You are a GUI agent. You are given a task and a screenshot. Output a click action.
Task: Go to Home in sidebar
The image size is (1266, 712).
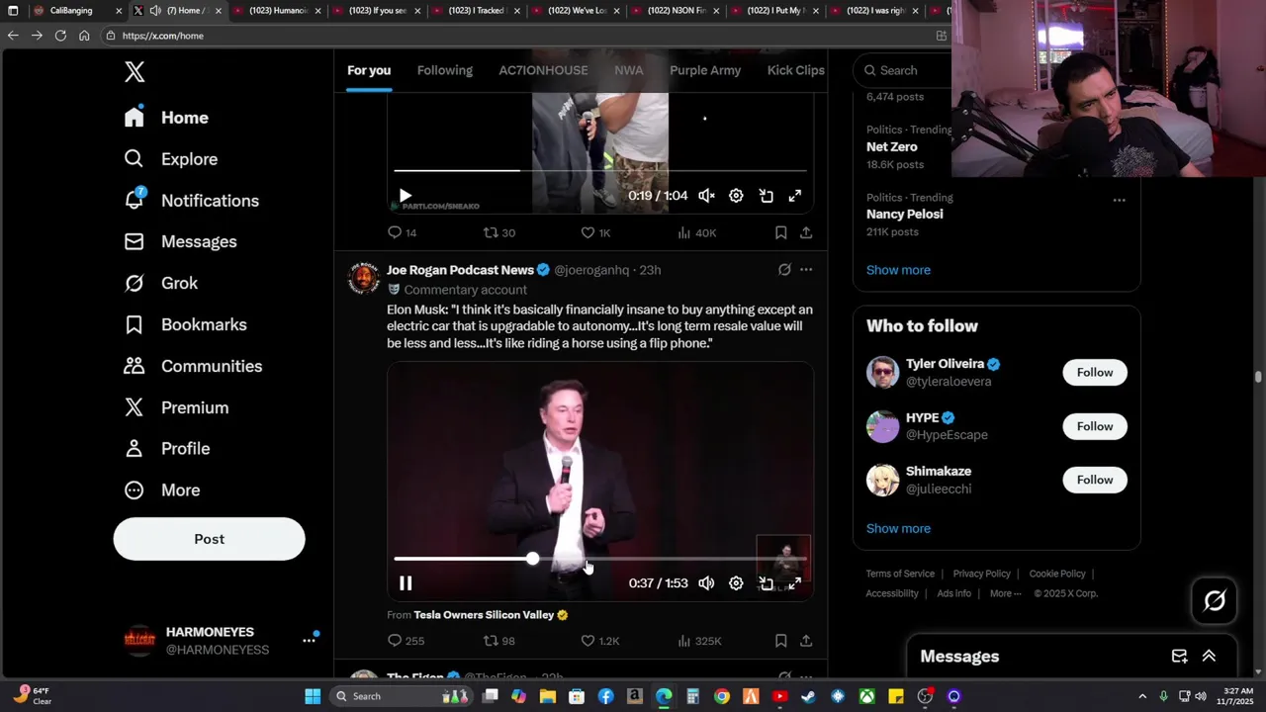point(166,118)
